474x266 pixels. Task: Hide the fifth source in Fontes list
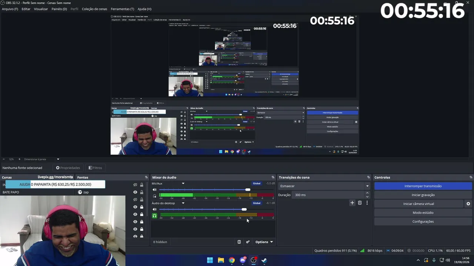click(135, 214)
